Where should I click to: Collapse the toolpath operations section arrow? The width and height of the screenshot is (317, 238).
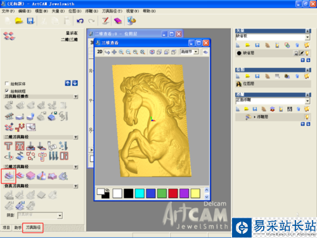pyautogui.click(x=76, y=96)
